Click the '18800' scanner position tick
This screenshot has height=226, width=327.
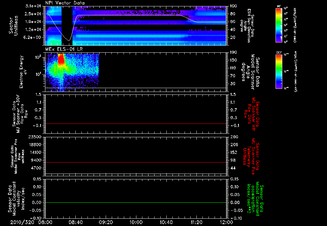(34, 145)
